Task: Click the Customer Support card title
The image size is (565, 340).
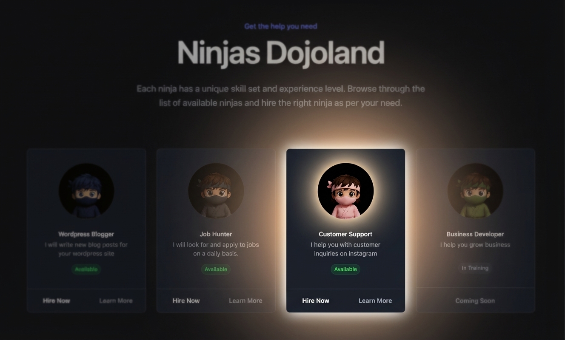Action: [x=345, y=234]
